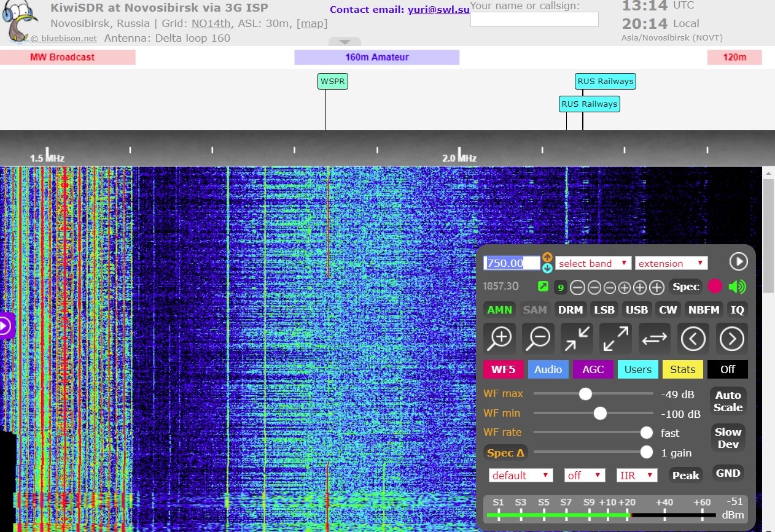Toggle the Spec spectrum display
775x532 pixels.
[685, 287]
